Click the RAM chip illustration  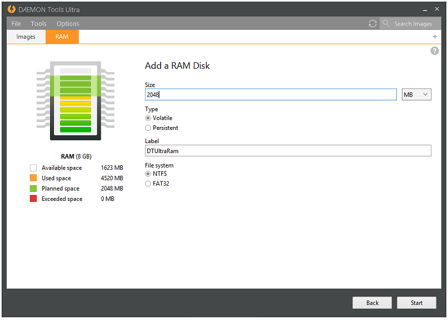point(76,101)
